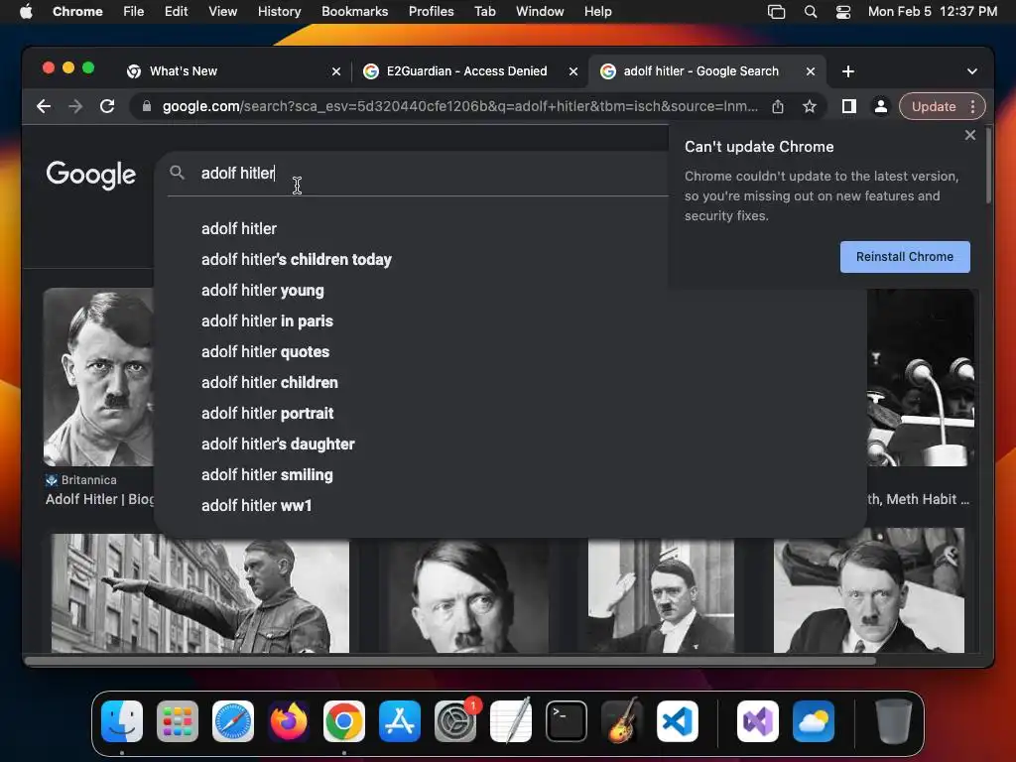
Task: Click the Google logo
Action: coord(90,174)
